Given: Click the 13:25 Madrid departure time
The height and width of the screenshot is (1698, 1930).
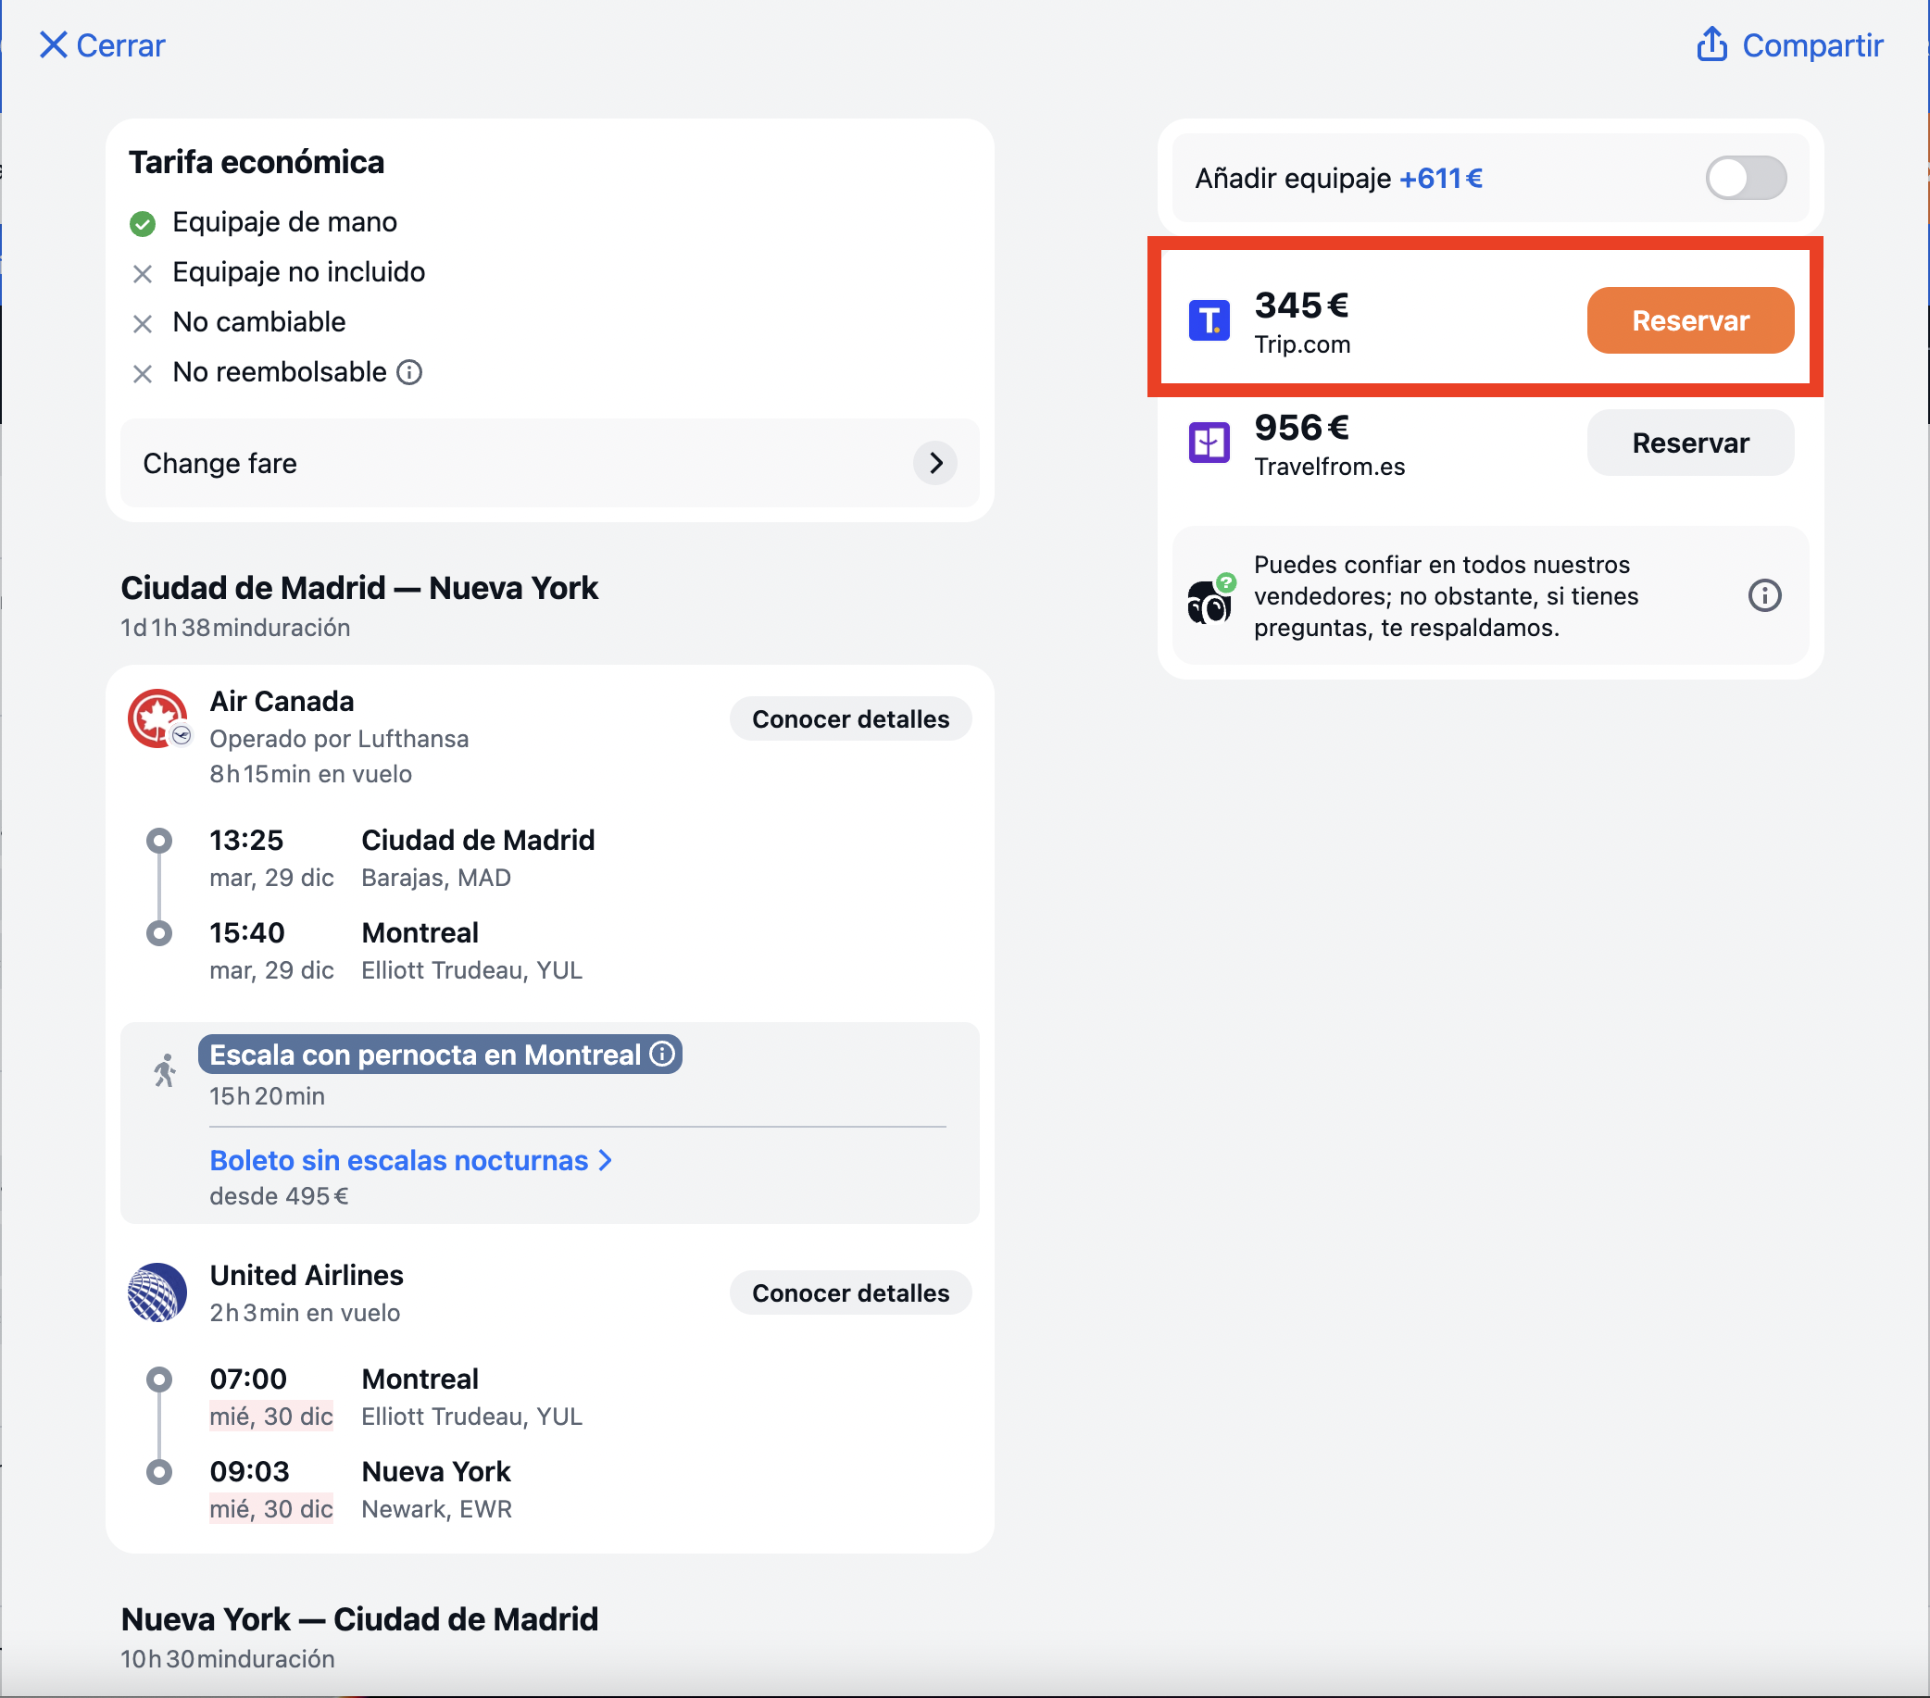Looking at the screenshot, I should tap(246, 840).
